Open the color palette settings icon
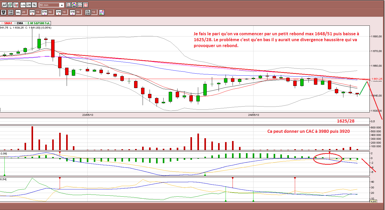This screenshot has height=210, width=385. click(74, 5)
